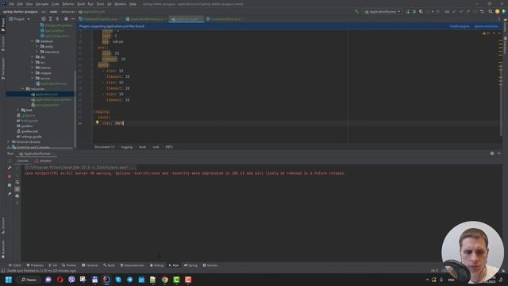Select application.yml in the project tree
Image resolution: width=508 pixels, height=286 pixels.
point(46,95)
